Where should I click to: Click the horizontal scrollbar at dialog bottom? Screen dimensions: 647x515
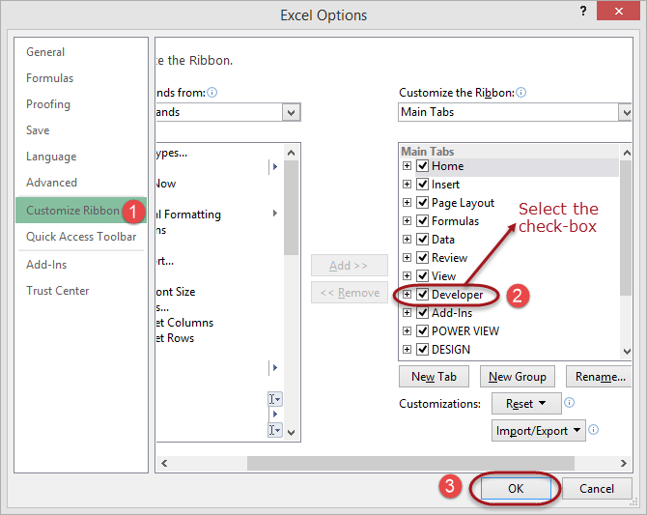pyautogui.click(x=386, y=463)
